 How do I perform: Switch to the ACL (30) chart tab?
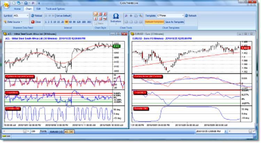click(69, 132)
